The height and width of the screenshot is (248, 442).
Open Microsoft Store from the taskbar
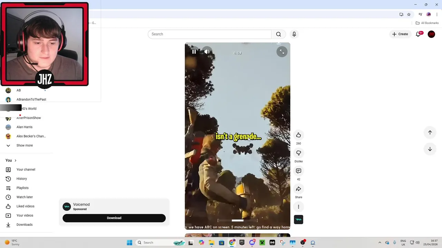click(x=221, y=242)
